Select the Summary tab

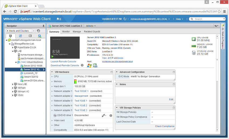click(54, 32)
